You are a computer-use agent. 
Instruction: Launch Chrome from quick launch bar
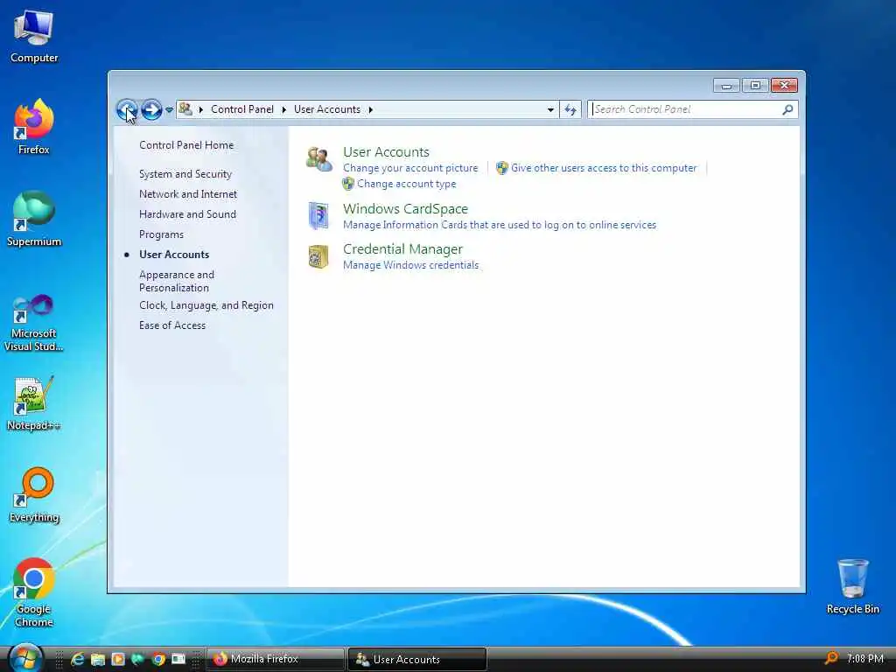click(x=158, y=659)
